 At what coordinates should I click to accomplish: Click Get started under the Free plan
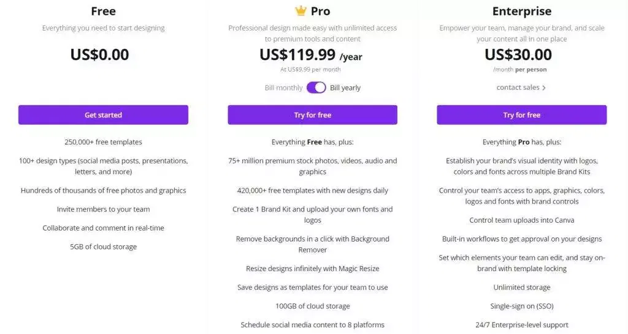pyautogui.click(x=103, y=115)
